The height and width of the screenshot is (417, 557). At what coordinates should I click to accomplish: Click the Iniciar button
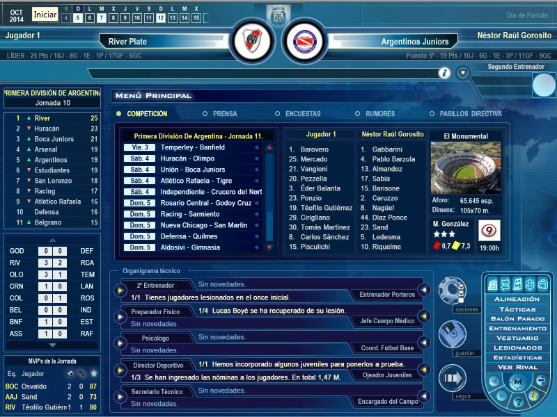click(45, 14)
